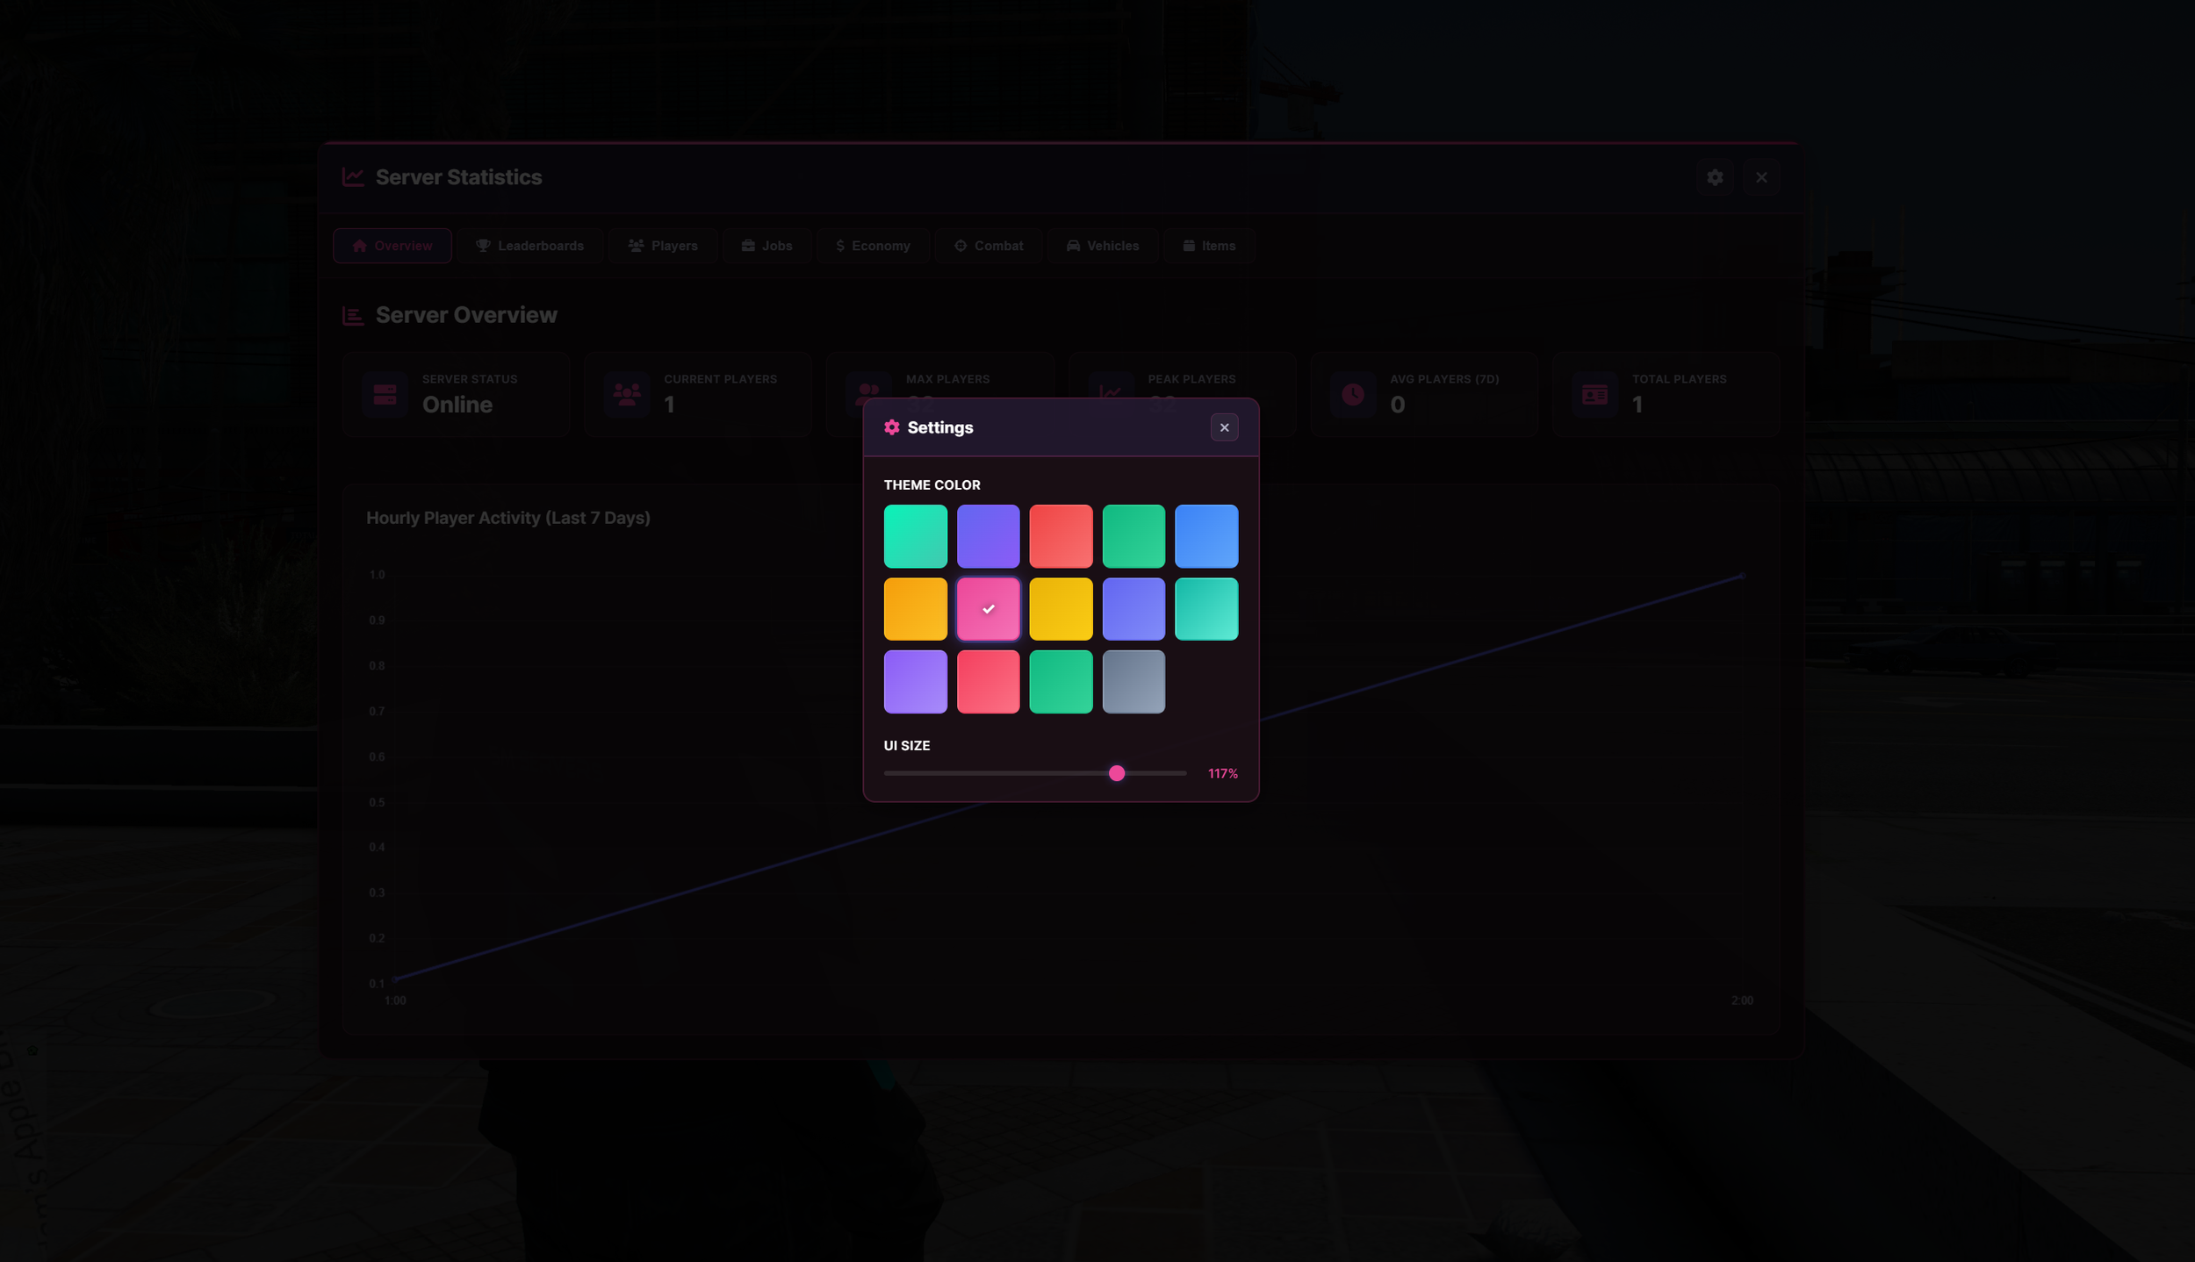Click the UI Size slider handle
2195x1262 pixels.
pos(1116,773)
